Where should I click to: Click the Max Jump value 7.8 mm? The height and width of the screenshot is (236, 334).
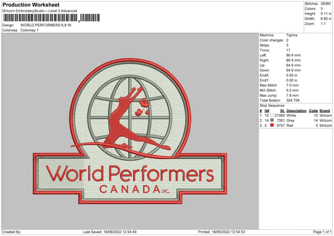(x=292, y=95)
